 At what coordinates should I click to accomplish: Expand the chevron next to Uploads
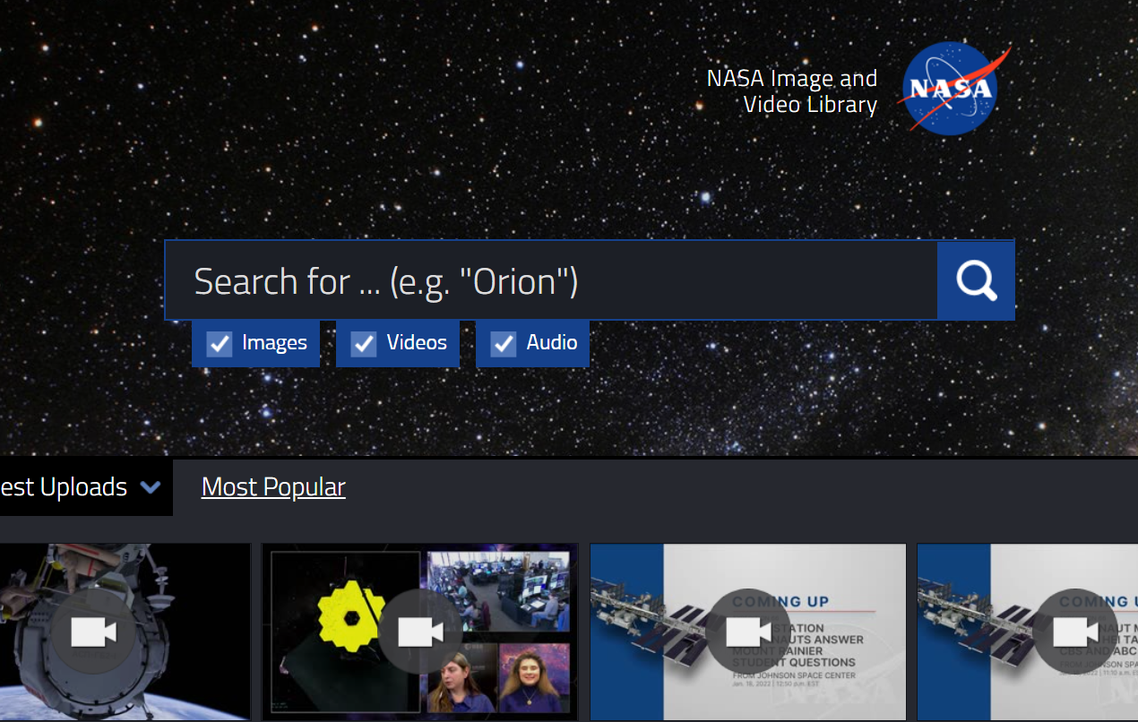click(x=151, y=488)
